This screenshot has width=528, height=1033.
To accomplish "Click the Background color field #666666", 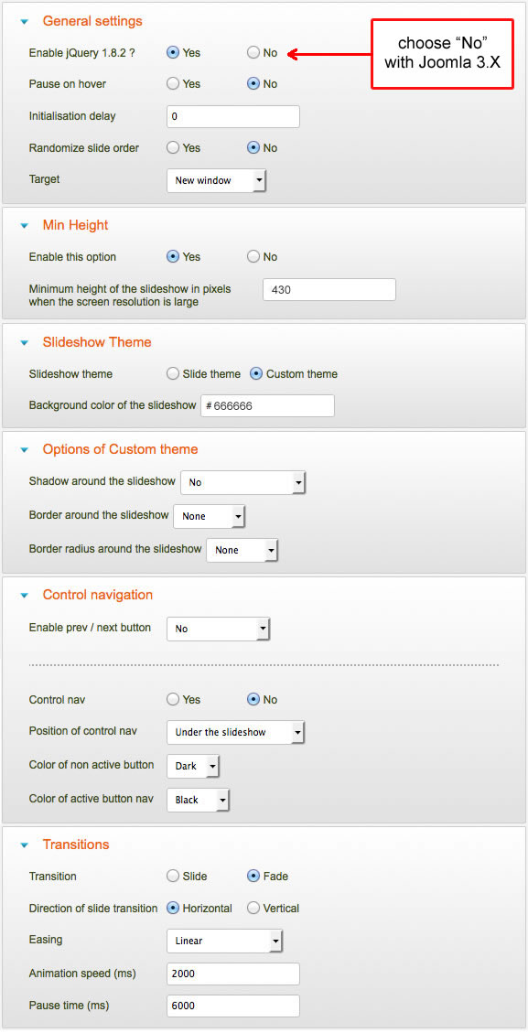I will (267, 406).
